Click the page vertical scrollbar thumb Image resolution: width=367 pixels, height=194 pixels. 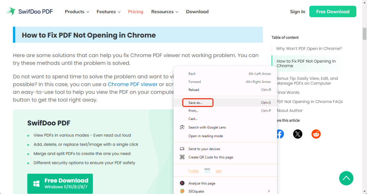[x=364, y=34]
